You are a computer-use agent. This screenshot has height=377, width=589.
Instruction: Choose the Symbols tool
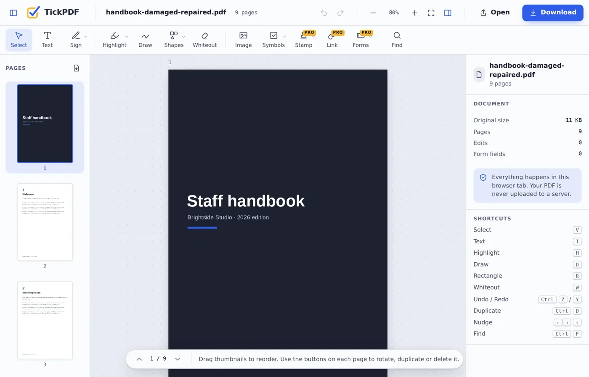pos(273,40)
